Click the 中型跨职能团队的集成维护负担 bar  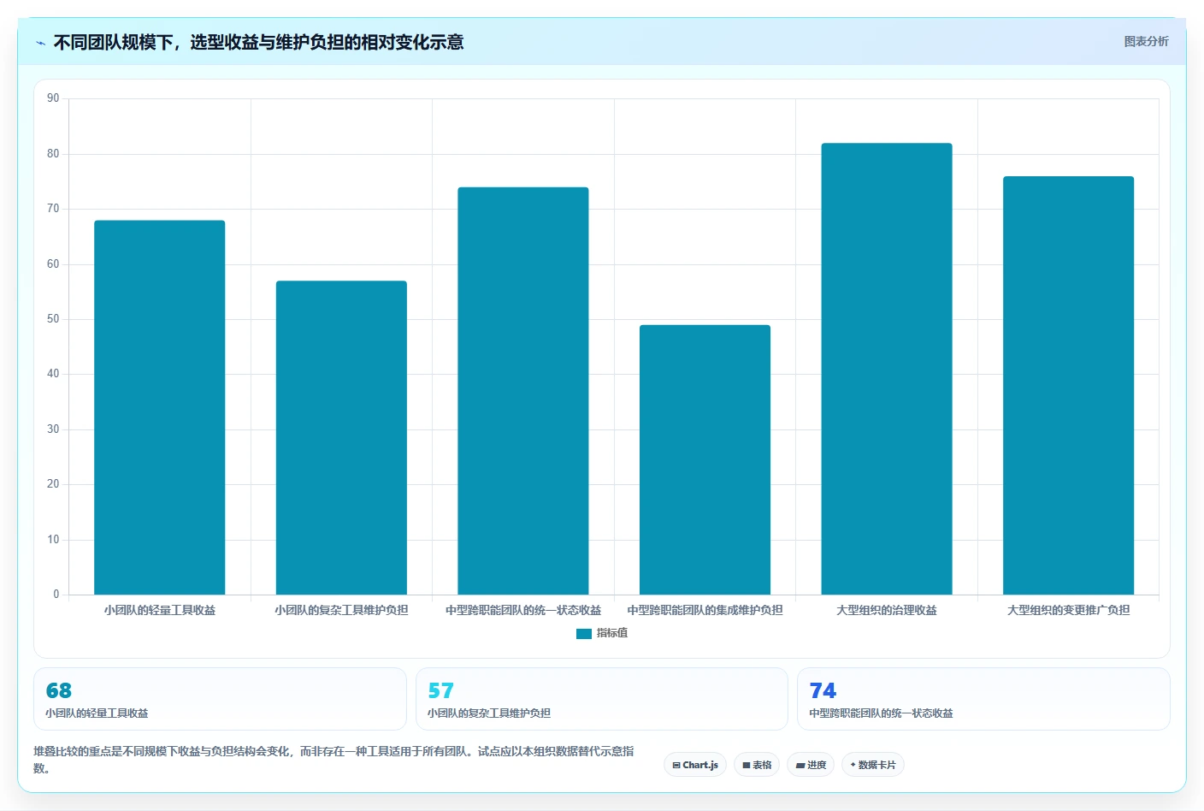tap(705, 459)
